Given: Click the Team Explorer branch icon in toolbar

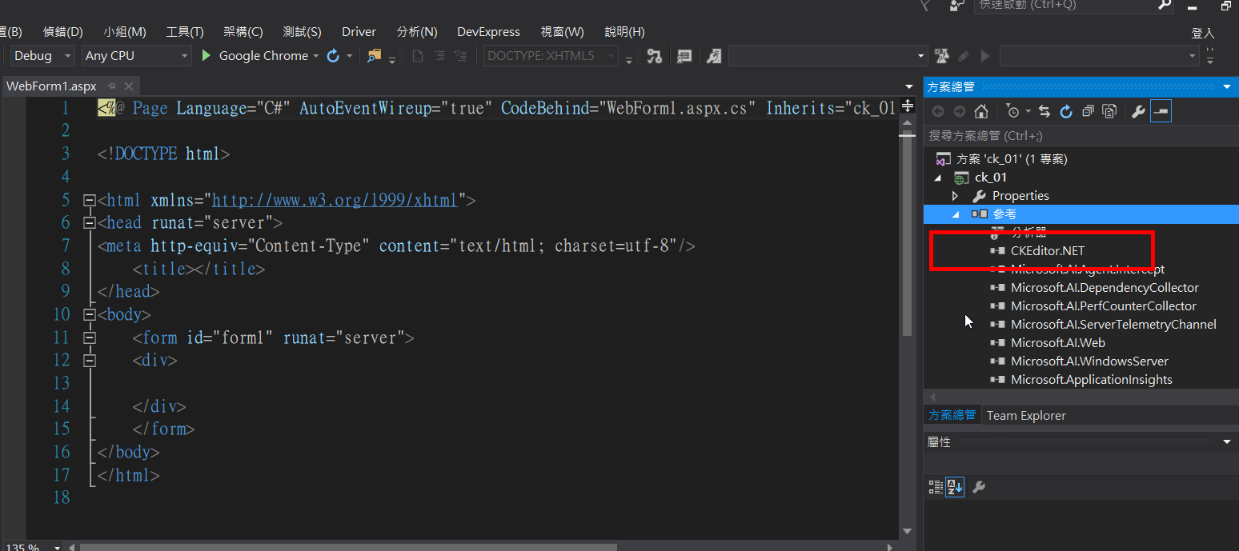Looking at the screenshot, I should point(655,56).
